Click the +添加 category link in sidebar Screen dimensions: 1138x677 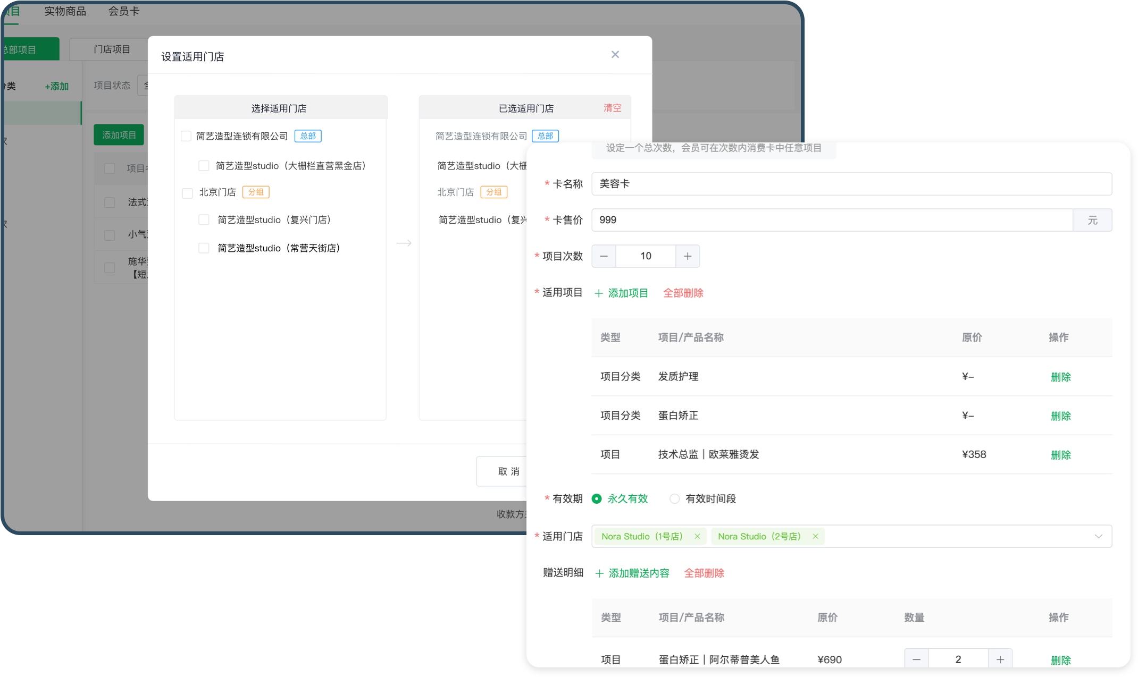(57, 86)
